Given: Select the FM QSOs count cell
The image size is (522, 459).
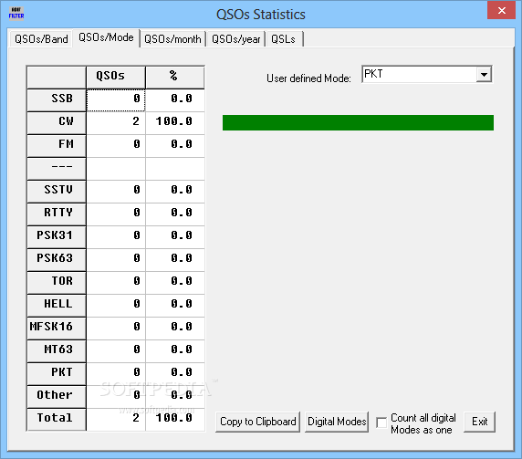Looking at the screenshot, I should [116, 146].
